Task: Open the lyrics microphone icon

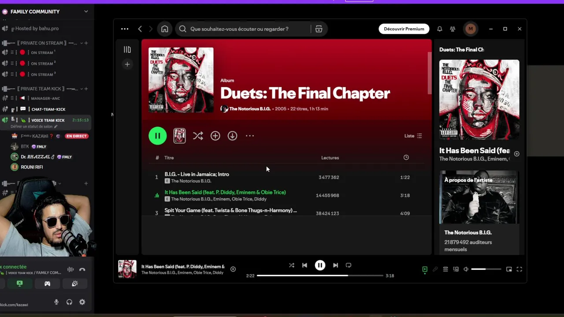Action: tap(435, 269)
